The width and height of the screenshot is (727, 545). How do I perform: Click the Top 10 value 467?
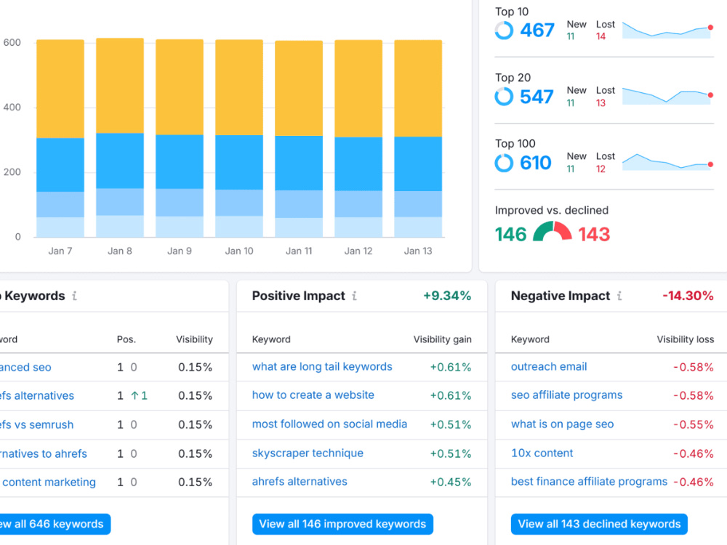[x=537, y=31]
